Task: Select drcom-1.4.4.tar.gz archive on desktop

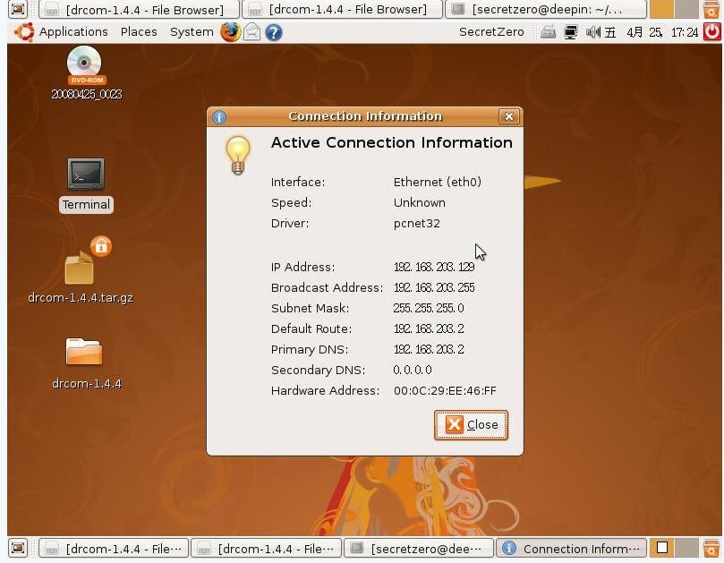Action: (81, 270)
